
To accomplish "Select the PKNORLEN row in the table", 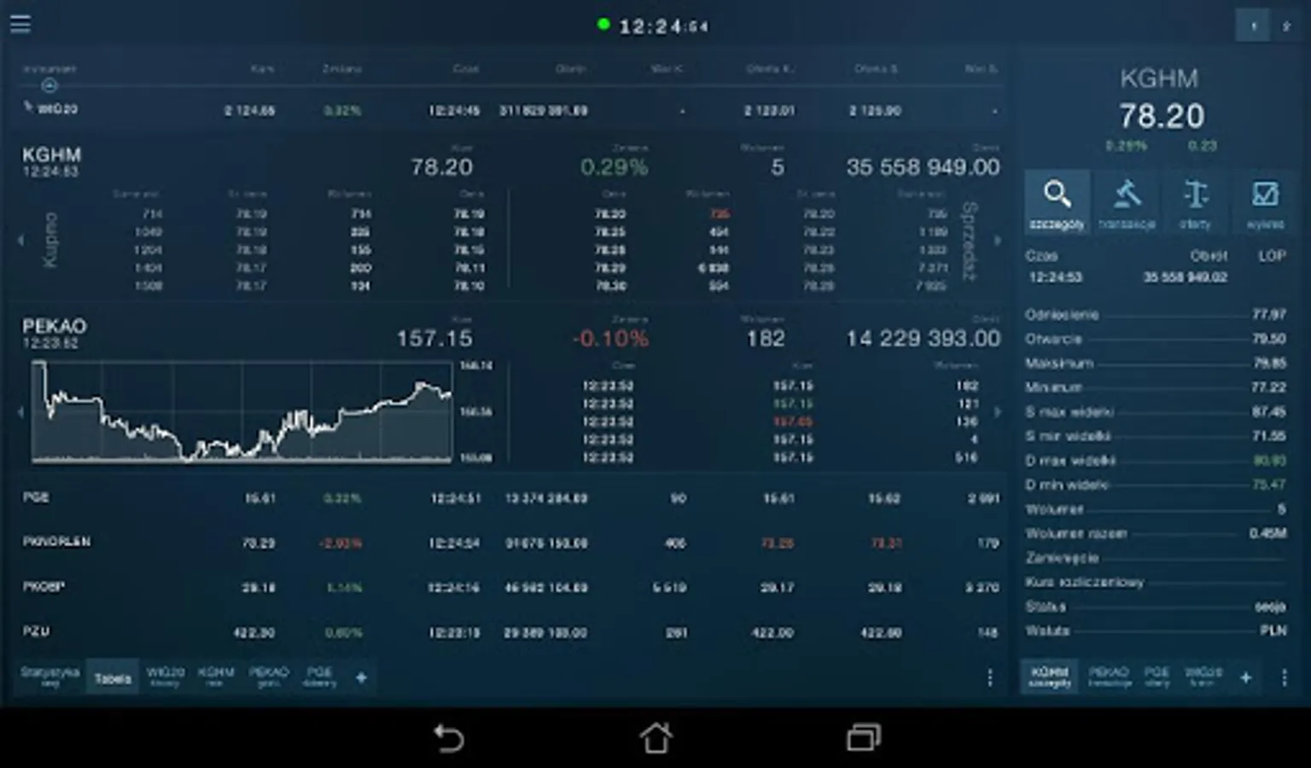I will click(510, 543).
